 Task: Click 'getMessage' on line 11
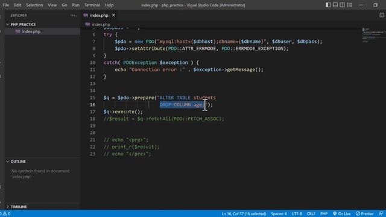241,70
